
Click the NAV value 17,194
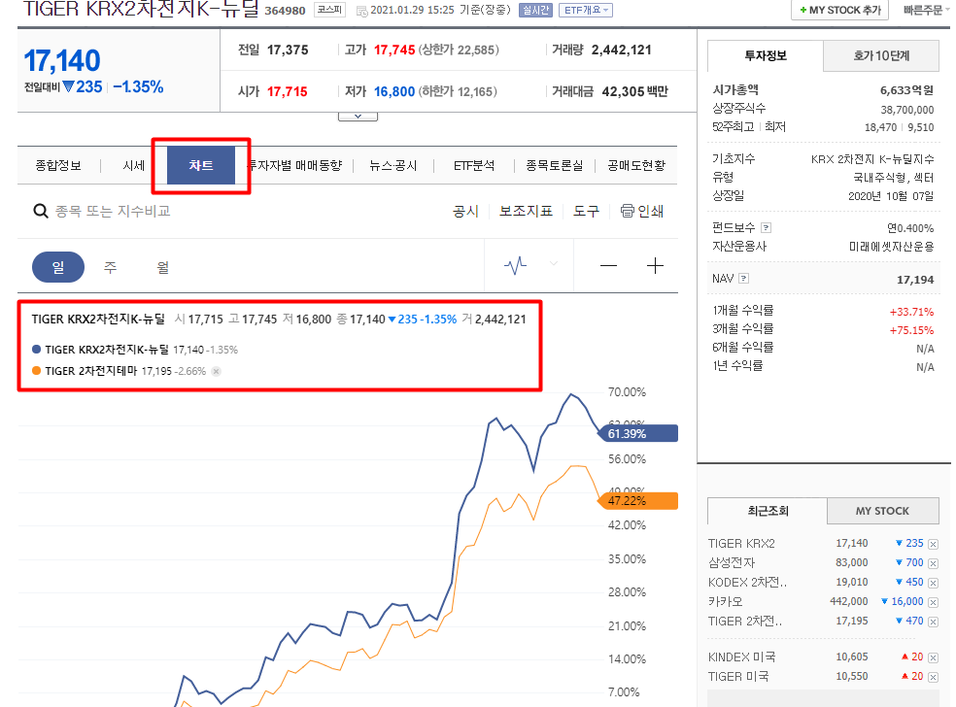click(x=915, y=280)
